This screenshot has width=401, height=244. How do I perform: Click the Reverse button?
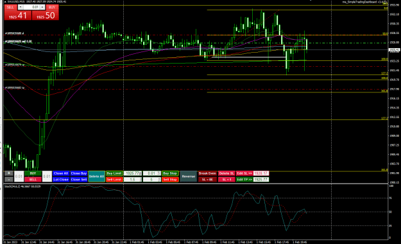[189, 177]
